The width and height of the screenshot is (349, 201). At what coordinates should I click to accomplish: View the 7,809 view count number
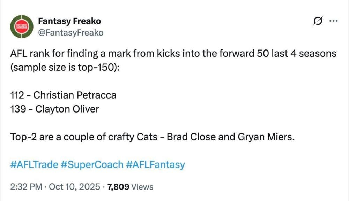coord(118,187)
